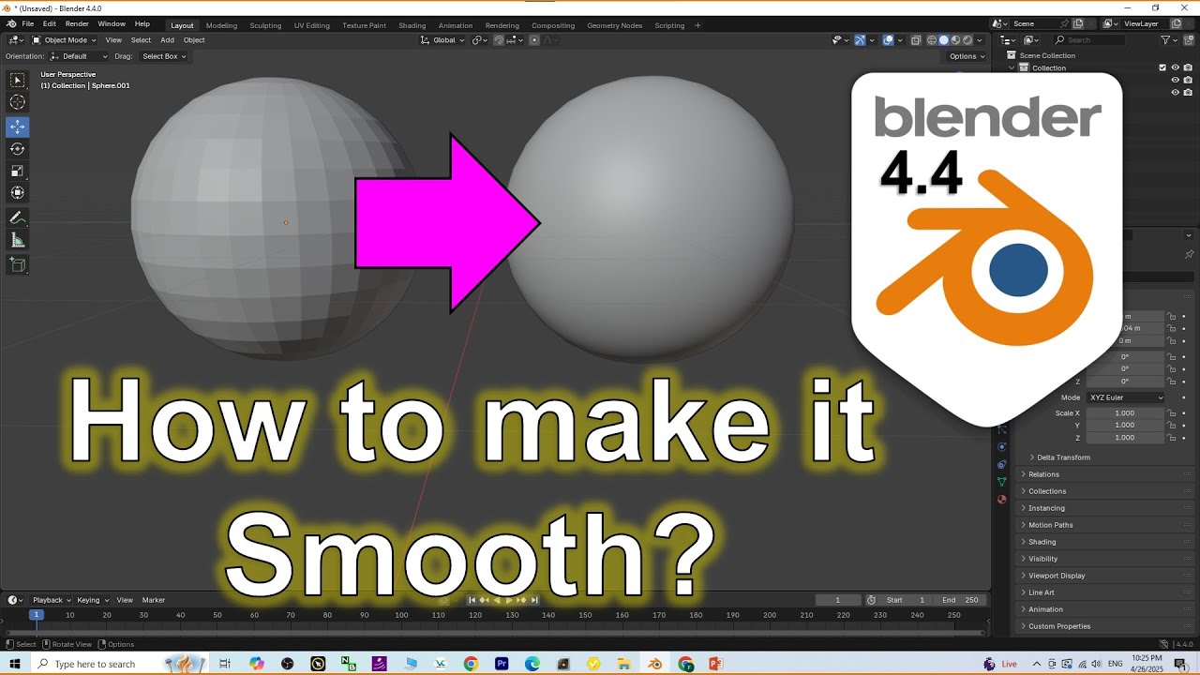Click the End frame 250 field
Image resolution: width=1200 pixels, height=675 pixels.
tap(960, 600)
